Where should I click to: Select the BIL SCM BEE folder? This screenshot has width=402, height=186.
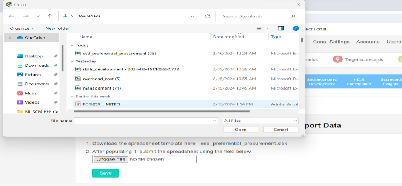(x=38, y=112)
